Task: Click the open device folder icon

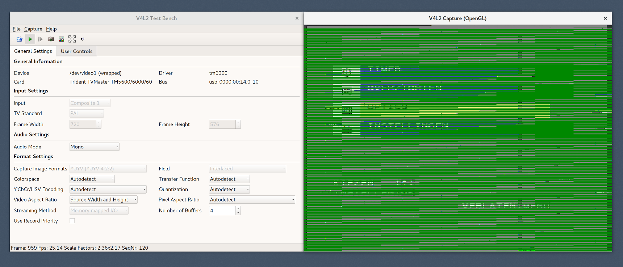Action: point(20,39)
